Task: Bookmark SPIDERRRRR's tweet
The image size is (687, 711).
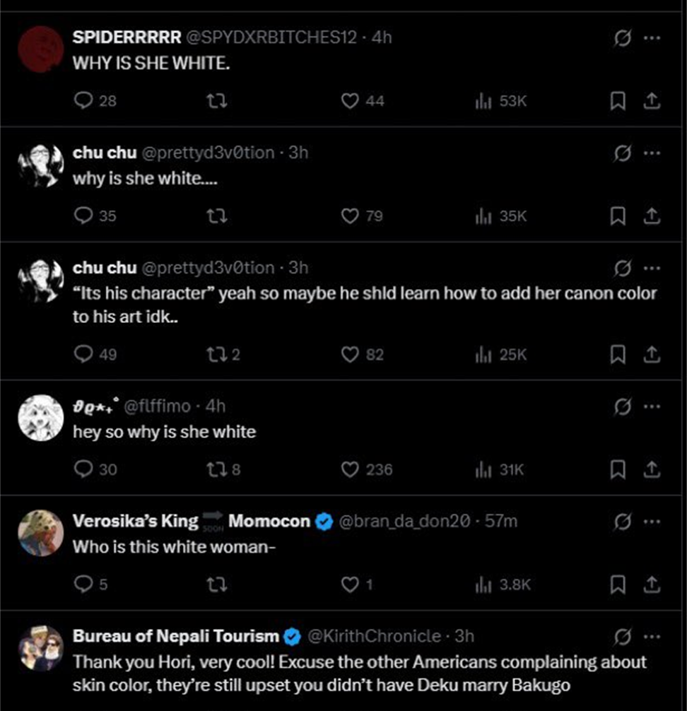Action: click(x=617, y=102)
